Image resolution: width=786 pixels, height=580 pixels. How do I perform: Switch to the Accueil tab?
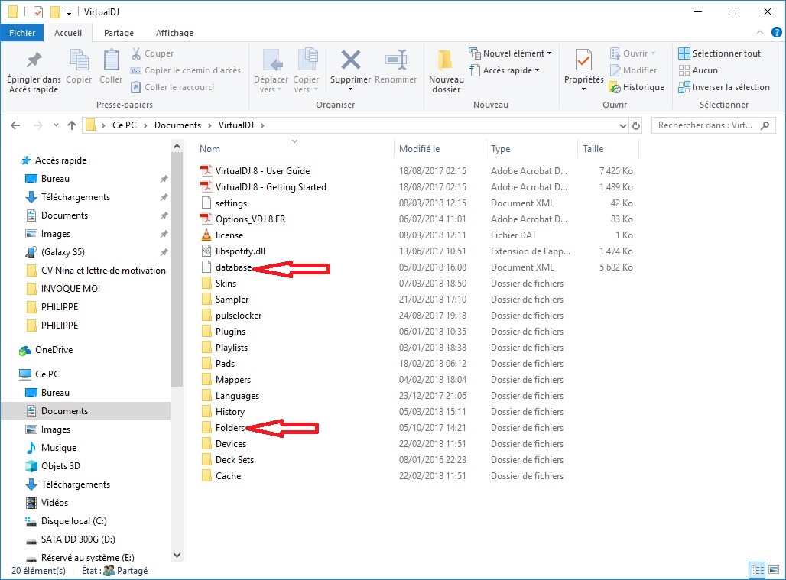[x=68, y=33]
